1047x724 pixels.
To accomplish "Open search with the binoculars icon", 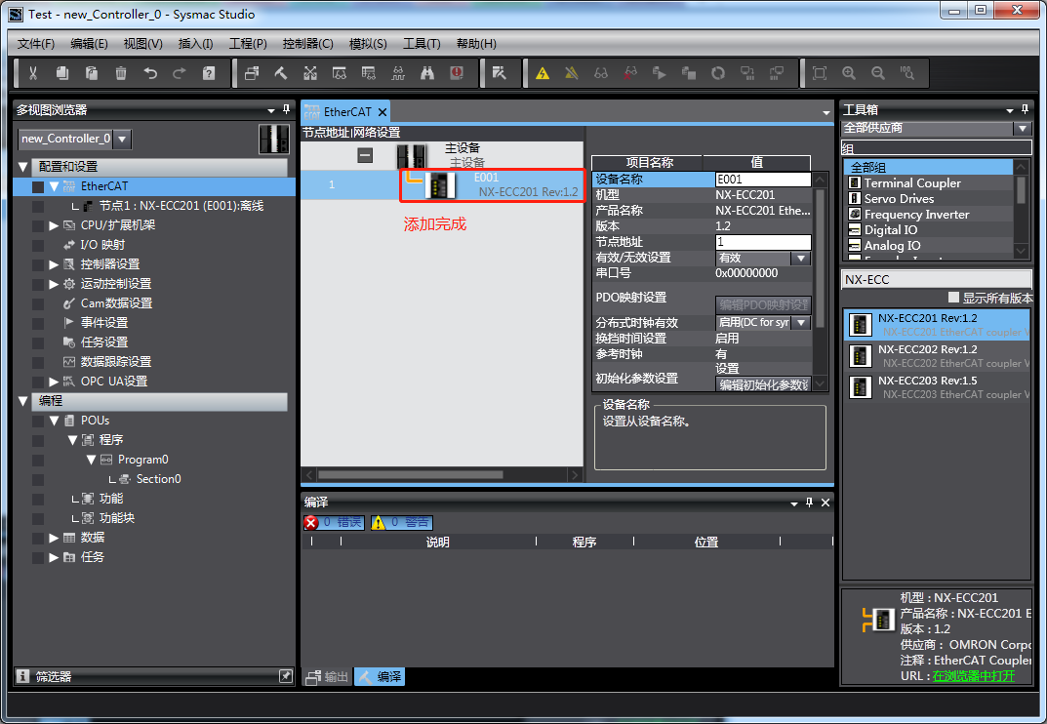I will point(427,73).
